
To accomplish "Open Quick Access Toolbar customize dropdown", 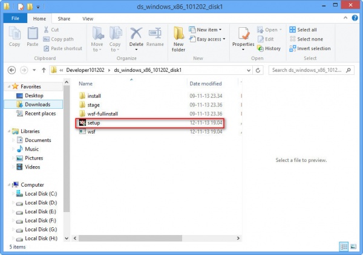I will [x=38, y=7].
